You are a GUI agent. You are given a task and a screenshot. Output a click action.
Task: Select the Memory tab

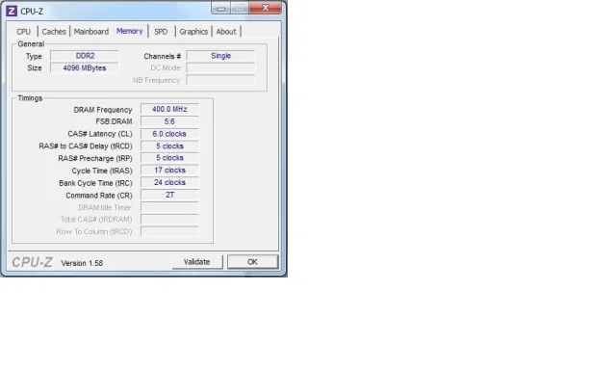[x=130, y=31]
